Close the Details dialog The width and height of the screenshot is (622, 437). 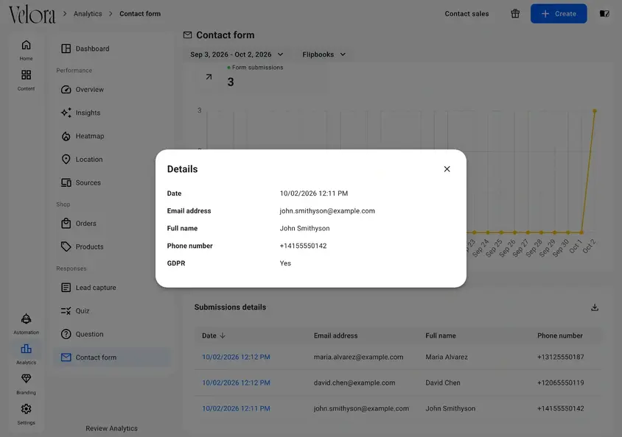click(447, 169)
